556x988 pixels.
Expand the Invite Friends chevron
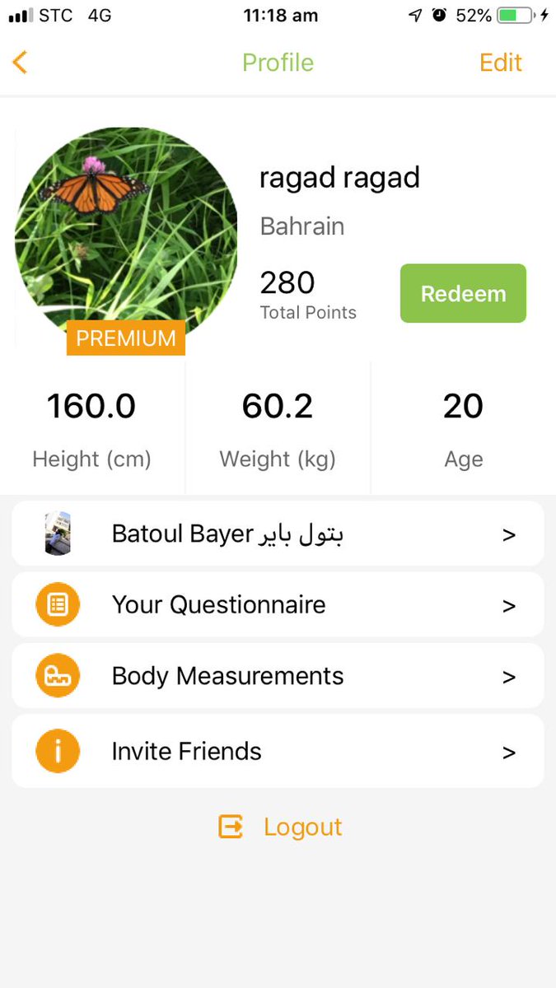point(509,752)
